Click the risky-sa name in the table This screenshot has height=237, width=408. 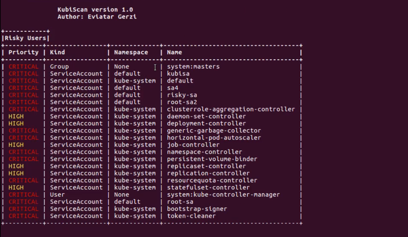[182, 95]
